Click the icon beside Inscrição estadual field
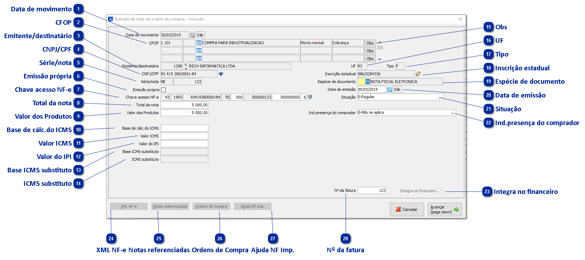The height and width of the screenshot is (260, 585). point(418,74)
